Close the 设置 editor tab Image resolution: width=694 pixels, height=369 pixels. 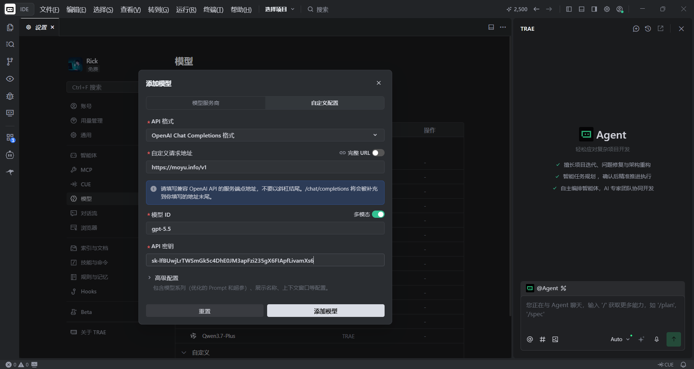click(52, 27)
